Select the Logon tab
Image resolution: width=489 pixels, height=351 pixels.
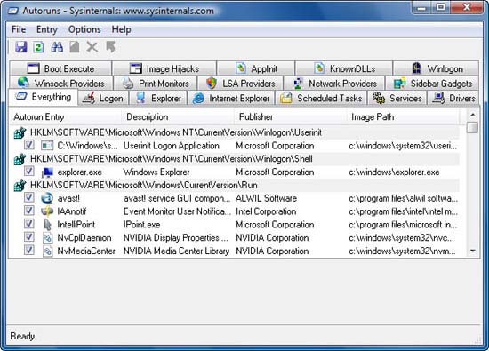point(103,99)
